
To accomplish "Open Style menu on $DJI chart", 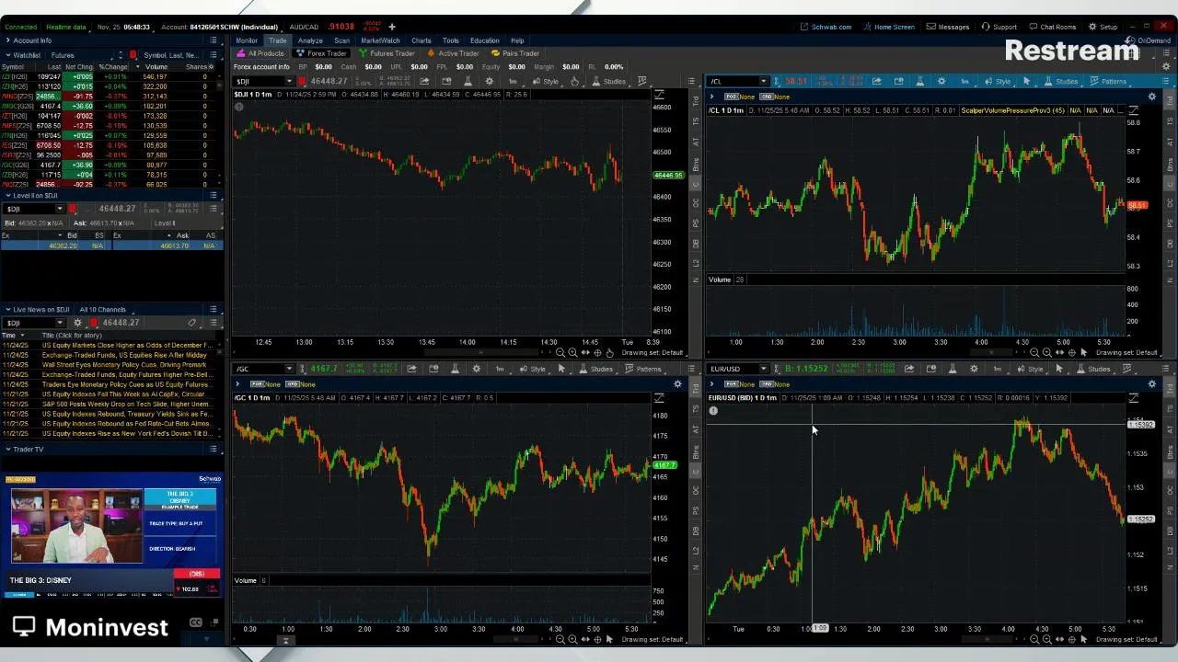I will pyautogui.click(x=546, y=81).
